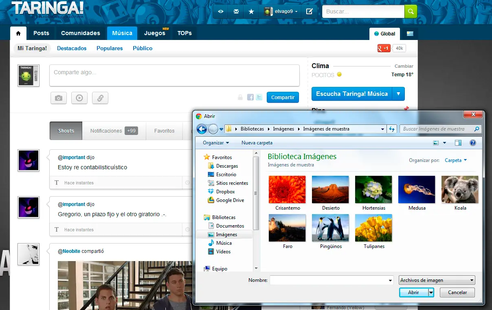Open the messages envelope icon
This screenshot has height=310, width=492.
(236, 11)
